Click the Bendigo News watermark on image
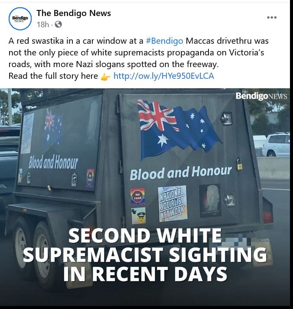Screen dimensions: 293x309 (261, 96)
